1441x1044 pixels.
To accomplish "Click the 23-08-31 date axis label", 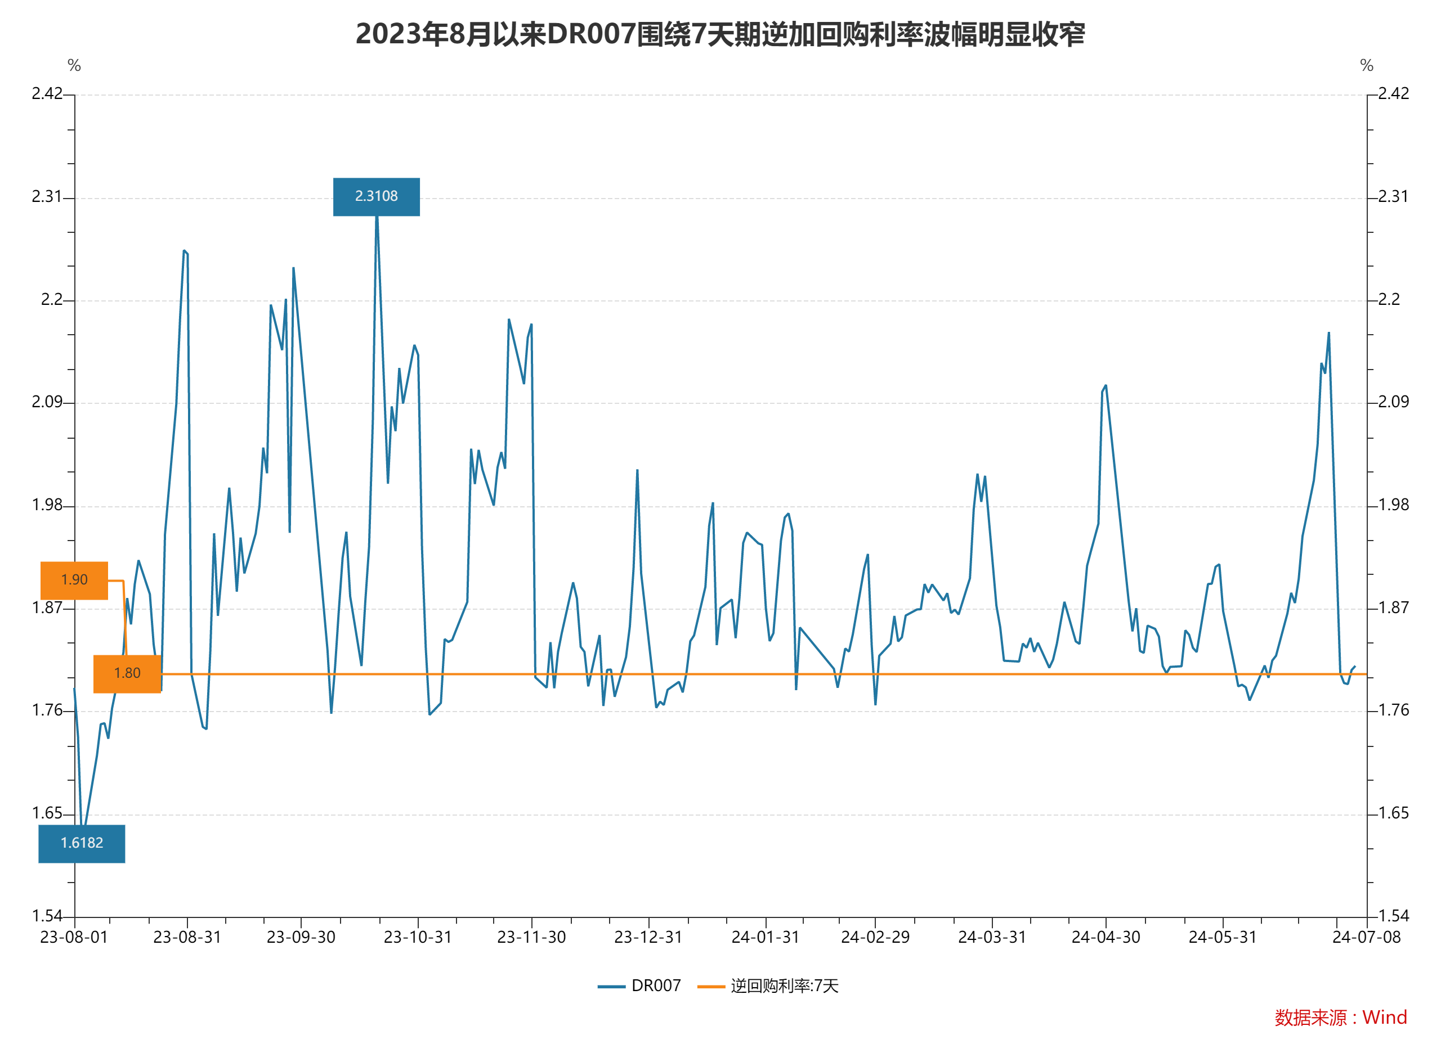I will 187,937.
